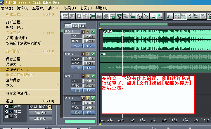The width and height of the screenshot is (211, 129).
Task: Toggle the Wet envelopes icon
Action: 183,16
